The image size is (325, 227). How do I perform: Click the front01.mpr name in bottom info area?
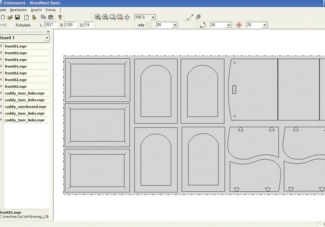coord(11,212)
